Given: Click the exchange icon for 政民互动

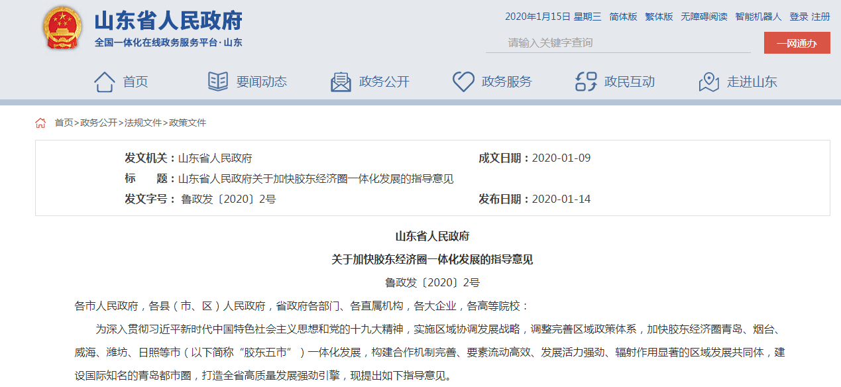Looking at the screenshot, I should pos(586,82).
